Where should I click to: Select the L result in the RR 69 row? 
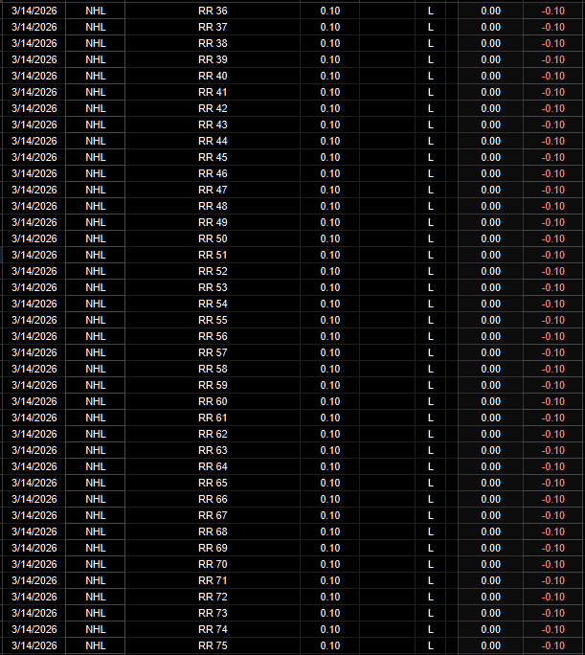(x=431, y=549)
